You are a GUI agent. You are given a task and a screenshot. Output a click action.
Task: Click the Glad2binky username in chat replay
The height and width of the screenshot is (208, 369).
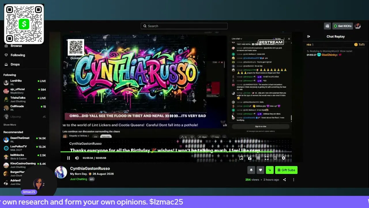(x=330, y=55)
